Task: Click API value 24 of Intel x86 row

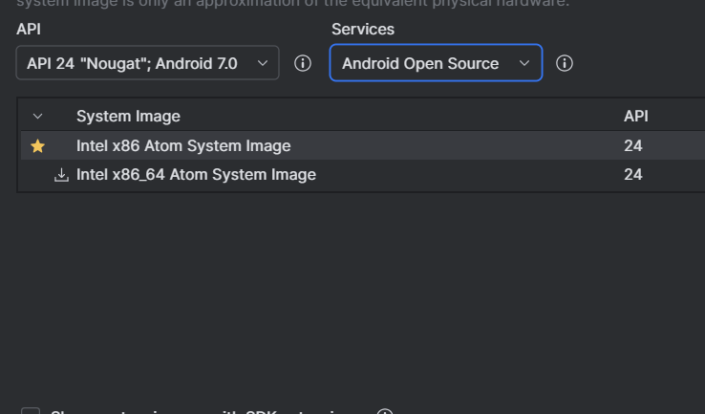Action: click(x=633, y=146)
